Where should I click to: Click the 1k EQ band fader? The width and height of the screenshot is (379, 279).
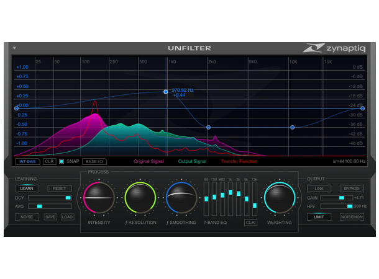click(231, 192)
